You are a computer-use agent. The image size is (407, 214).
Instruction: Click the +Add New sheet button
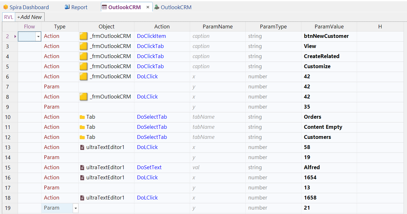click(x=29, y=17)
